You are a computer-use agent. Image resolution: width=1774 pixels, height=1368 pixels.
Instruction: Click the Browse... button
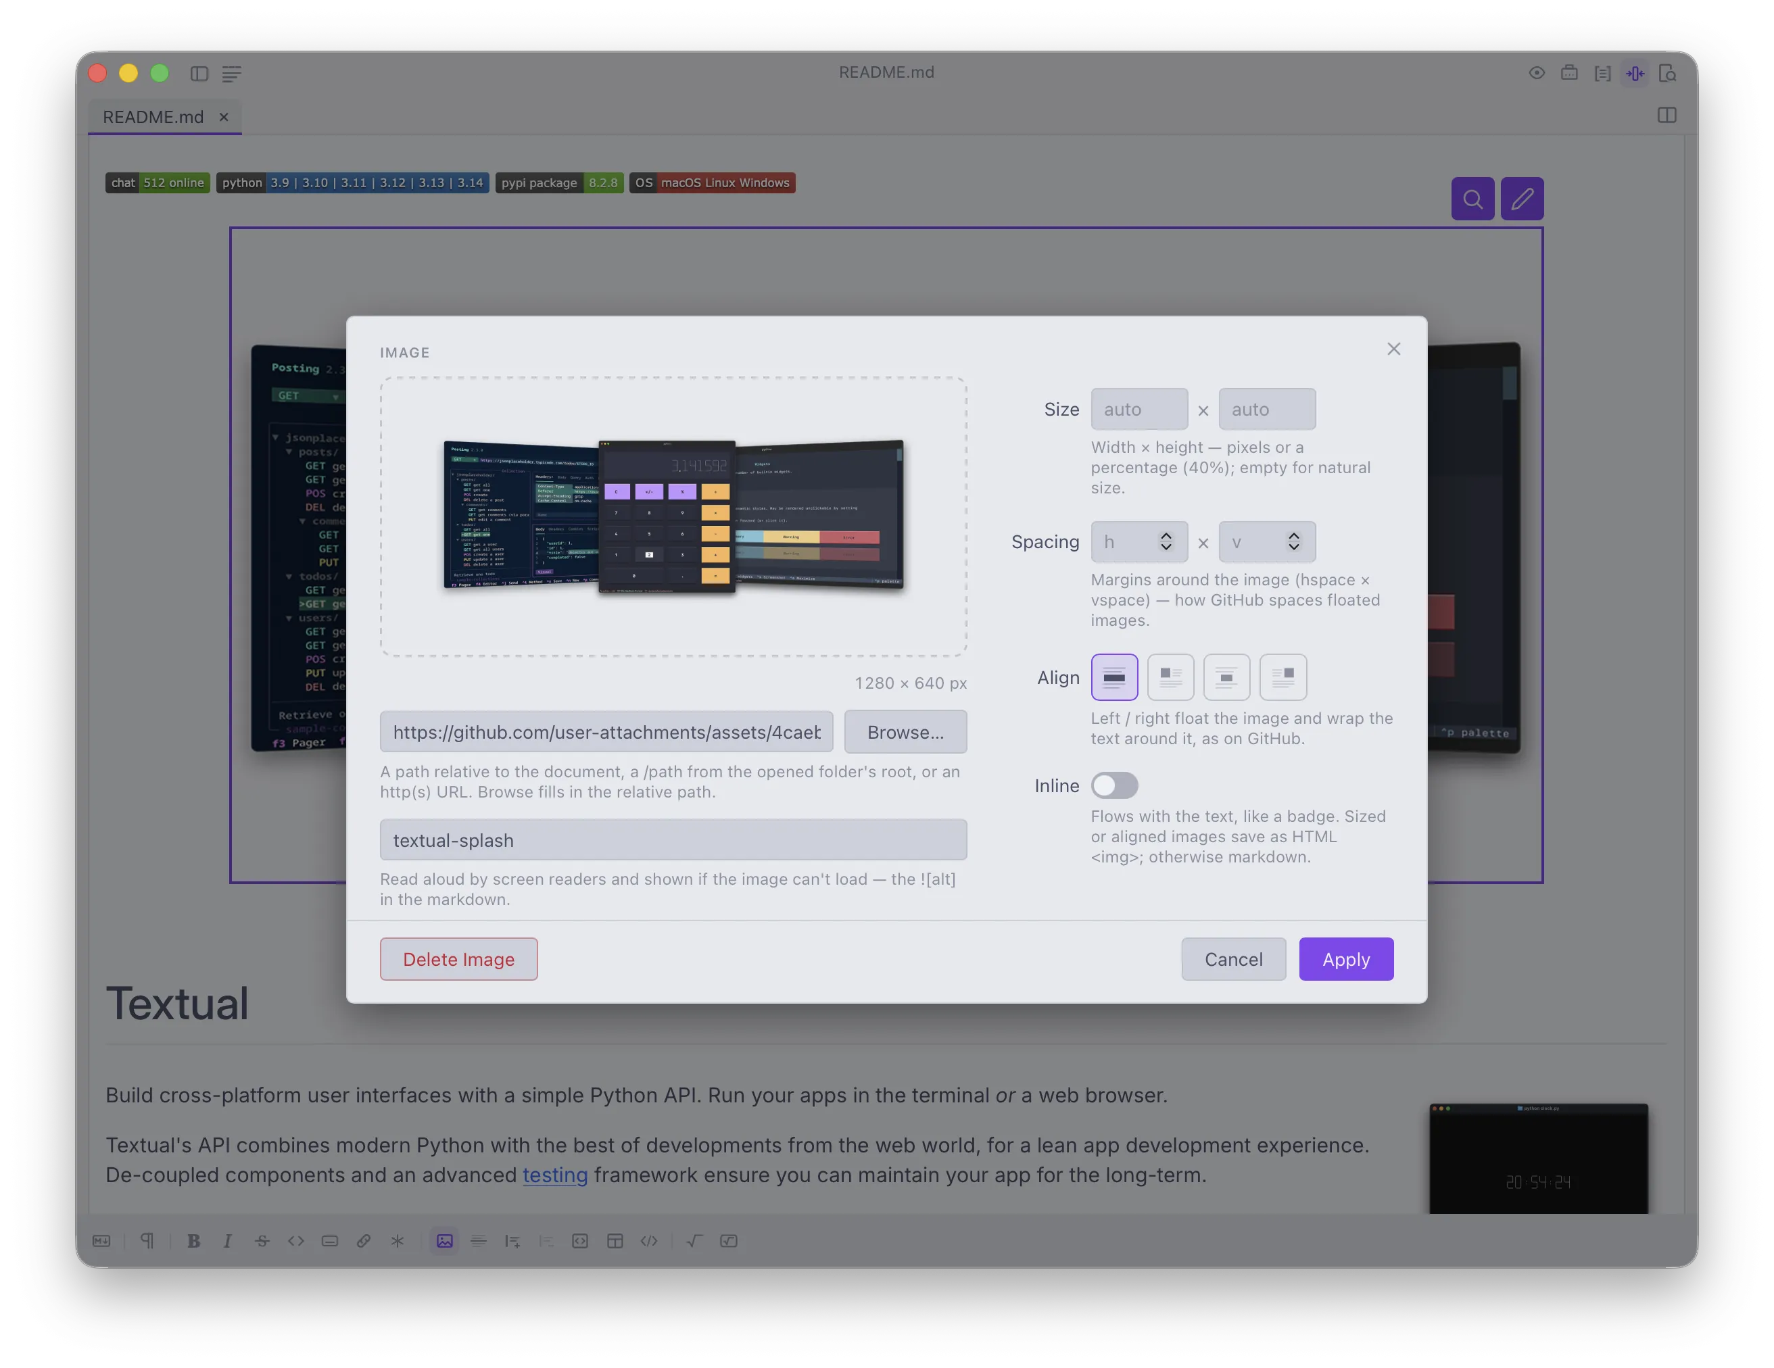pyautogui.click(x=905, y=731)
